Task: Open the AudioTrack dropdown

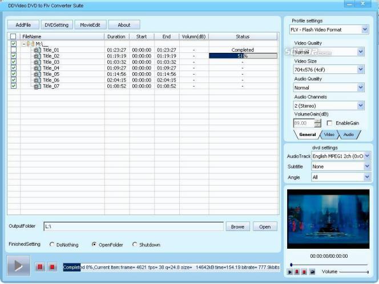Action: tap(367, 156)
